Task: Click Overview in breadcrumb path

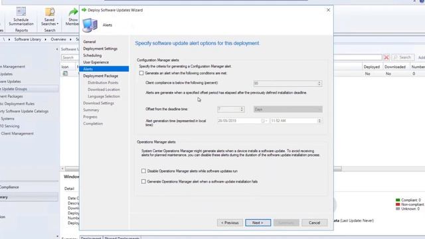Action: coord(58,39)
